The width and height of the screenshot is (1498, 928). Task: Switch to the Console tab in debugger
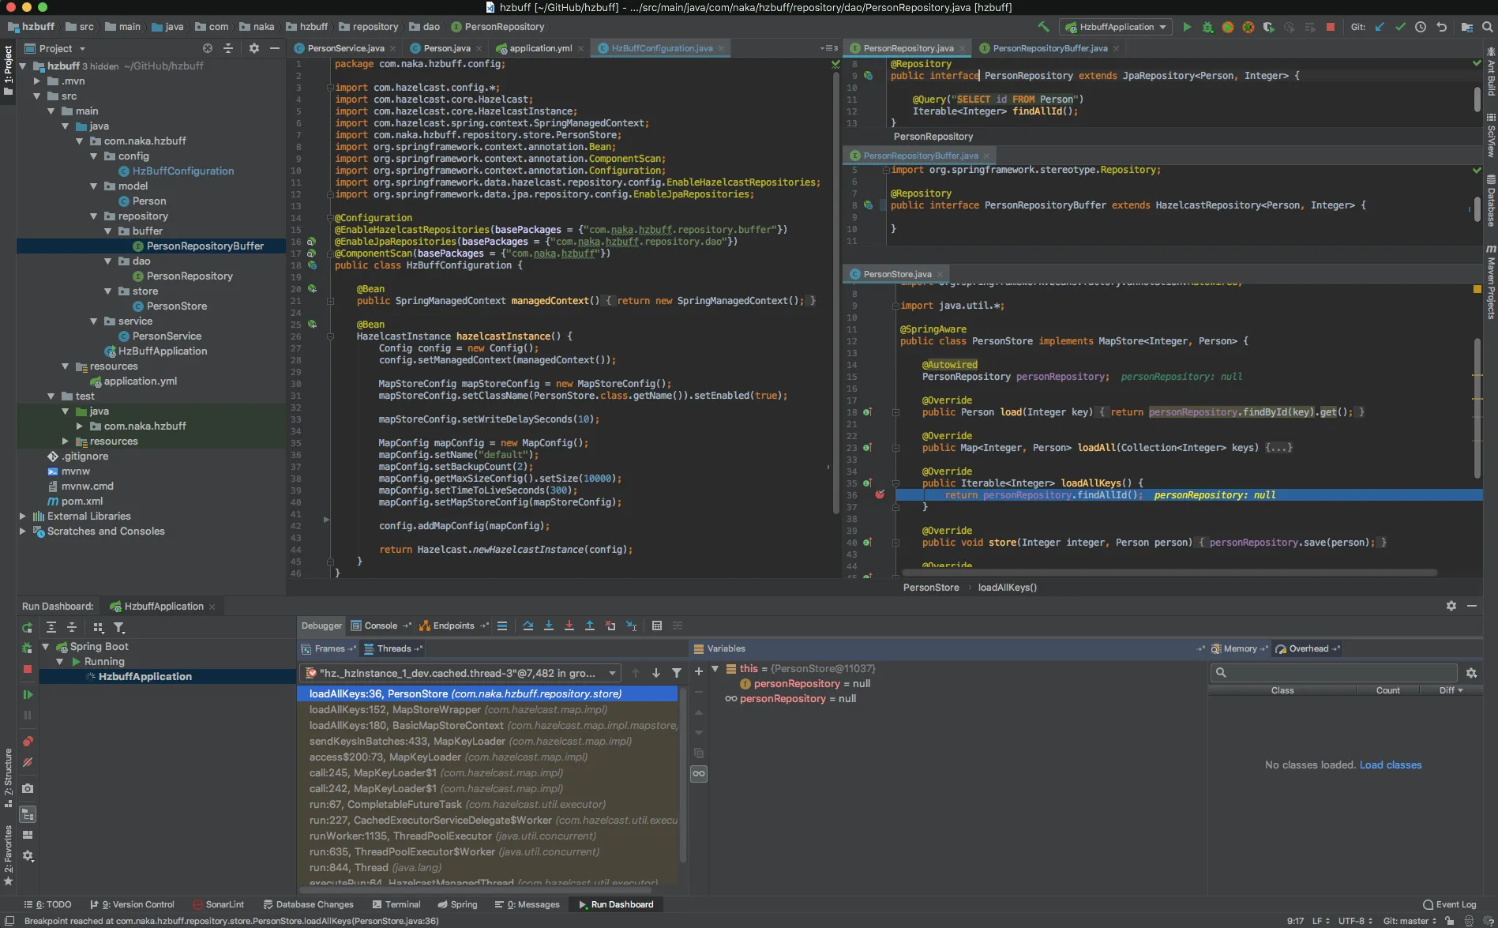tap(380, 626)
